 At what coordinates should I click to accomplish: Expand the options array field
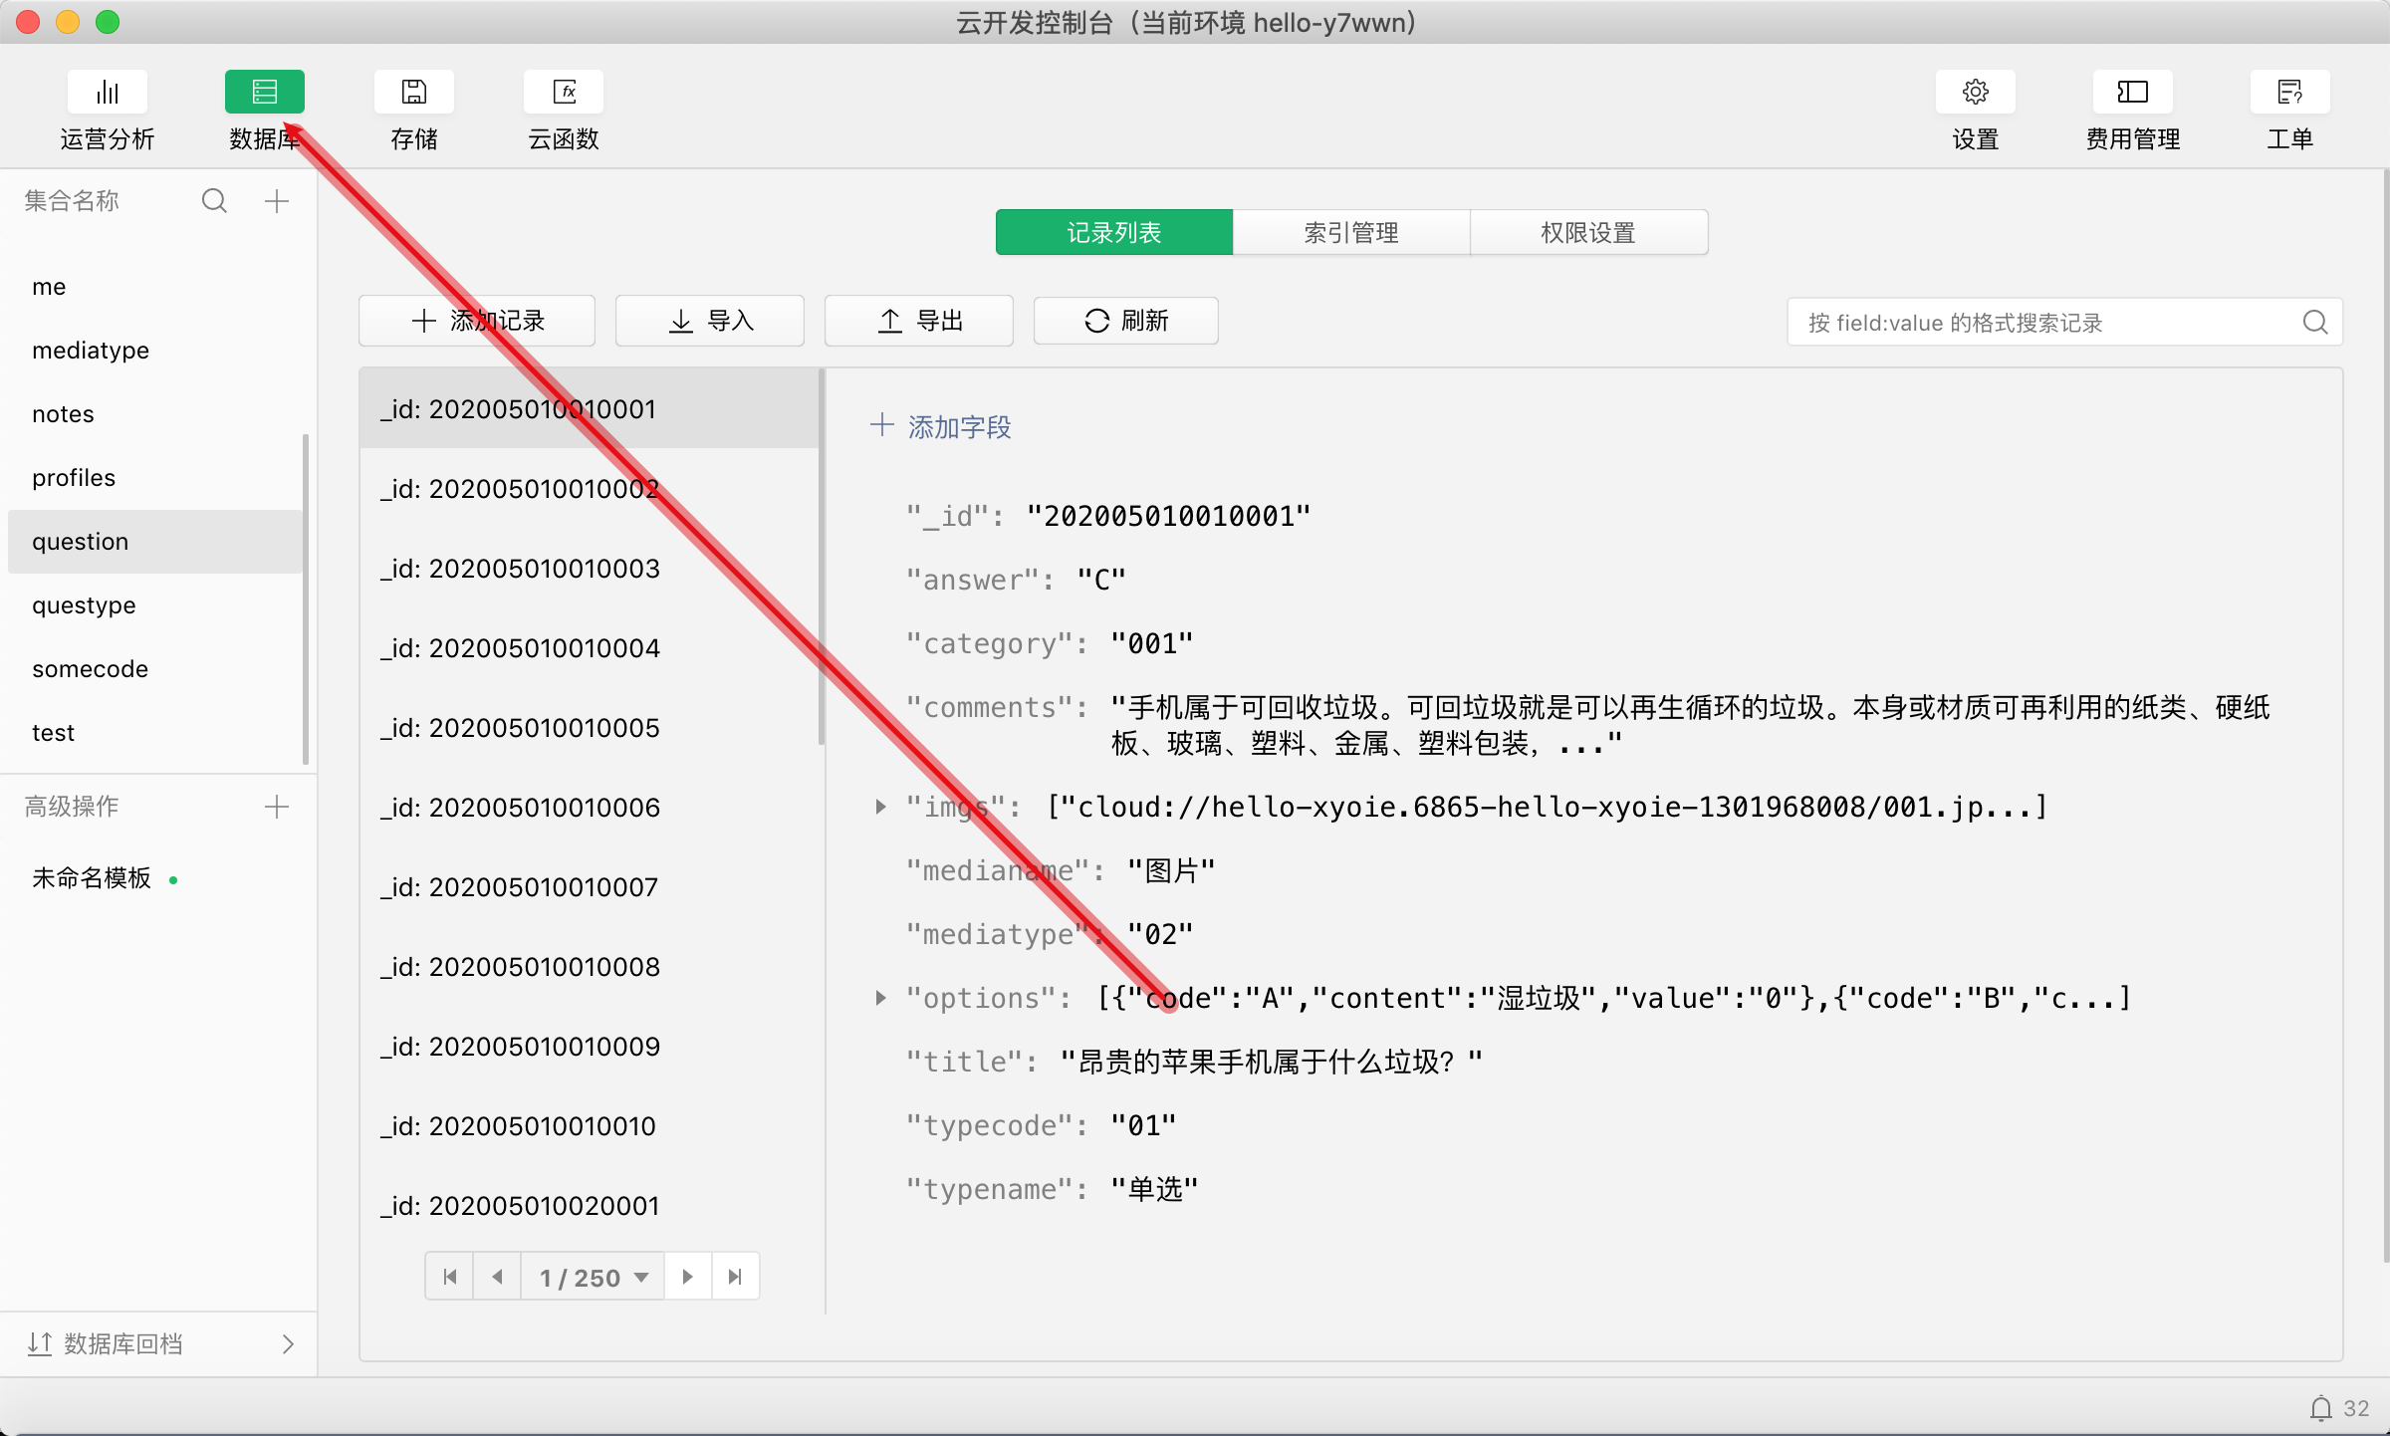tap(880, 998)
